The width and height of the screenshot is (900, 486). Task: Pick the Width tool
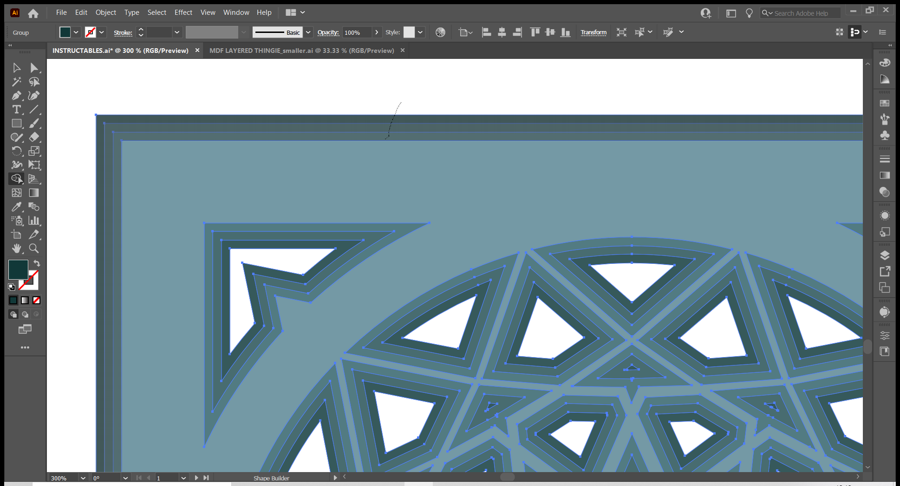point(17,165)
